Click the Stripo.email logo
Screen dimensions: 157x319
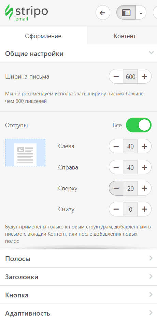tap(26, 13)
